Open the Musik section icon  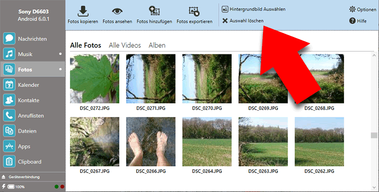[x=9, y=54]
